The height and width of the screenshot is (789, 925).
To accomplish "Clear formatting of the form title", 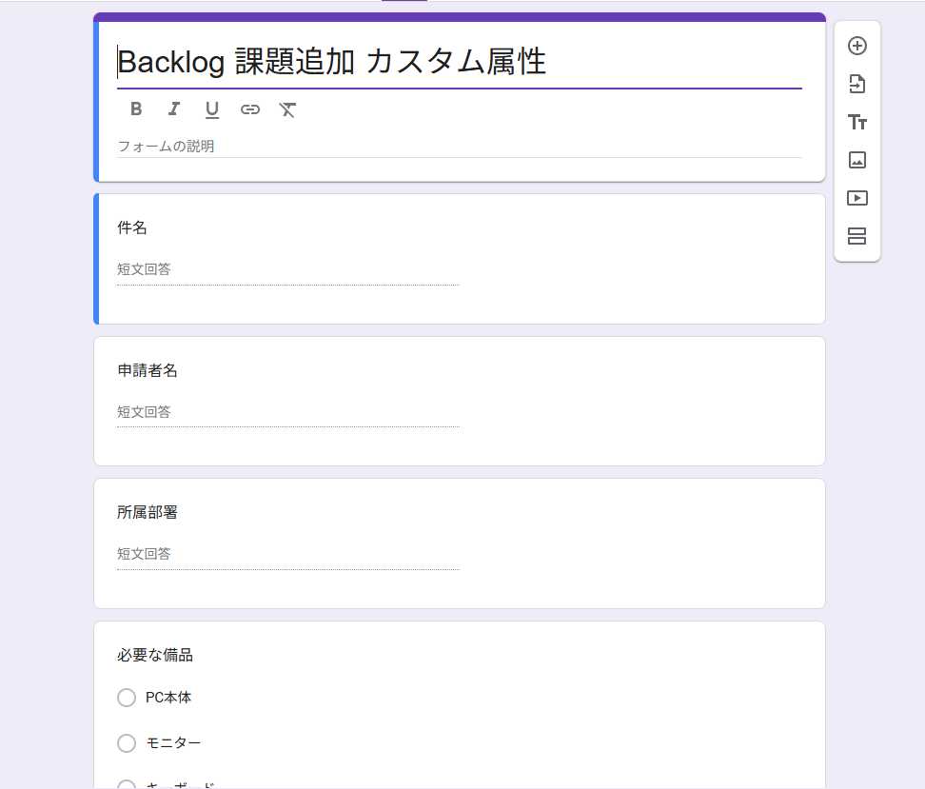I will [x=287, y=109].
